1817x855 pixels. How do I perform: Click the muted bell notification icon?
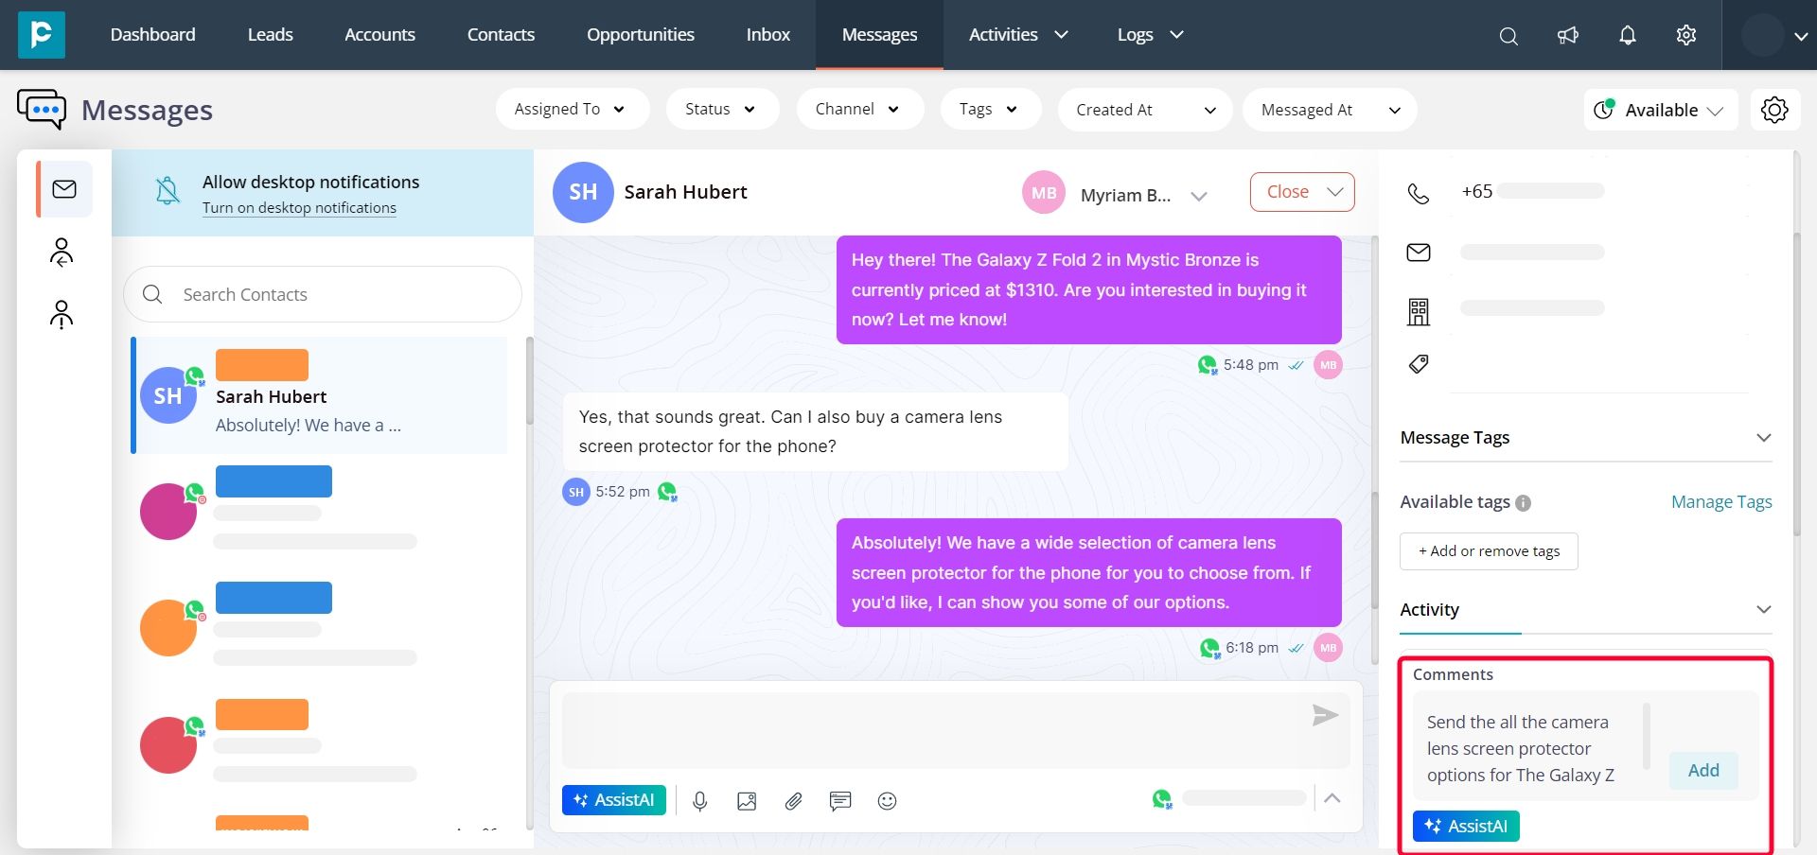[168, 191]
